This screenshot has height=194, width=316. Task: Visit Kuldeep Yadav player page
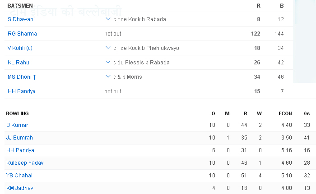coord(25,162)
